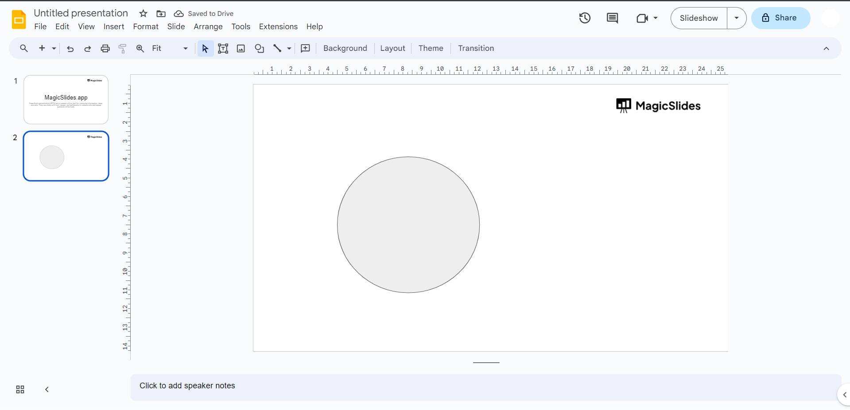Star the presentation as favorite
Viewport: 850px width, 410px height.
point(143,14)
